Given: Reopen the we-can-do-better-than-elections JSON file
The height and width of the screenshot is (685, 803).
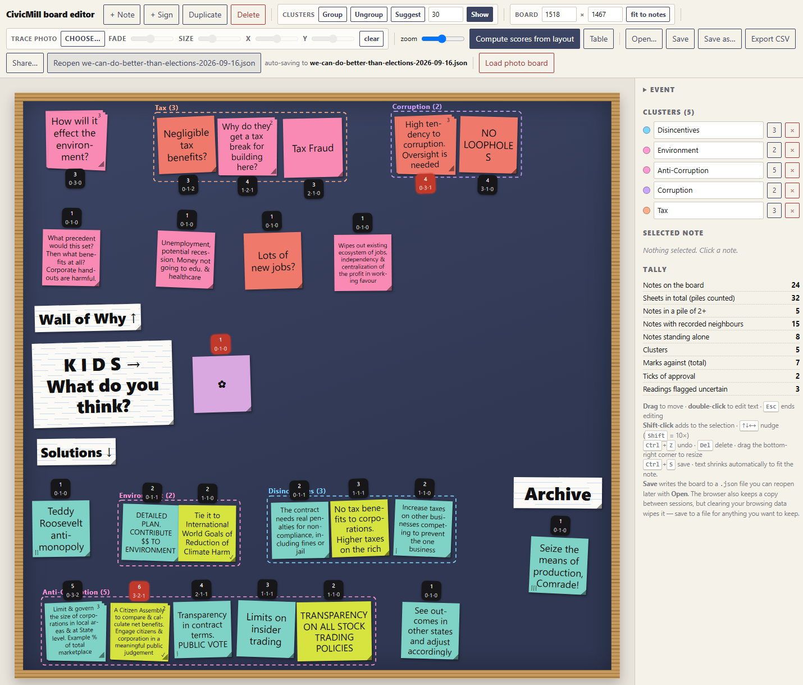Looking at the screenshot, I should [x=154, y=63].
